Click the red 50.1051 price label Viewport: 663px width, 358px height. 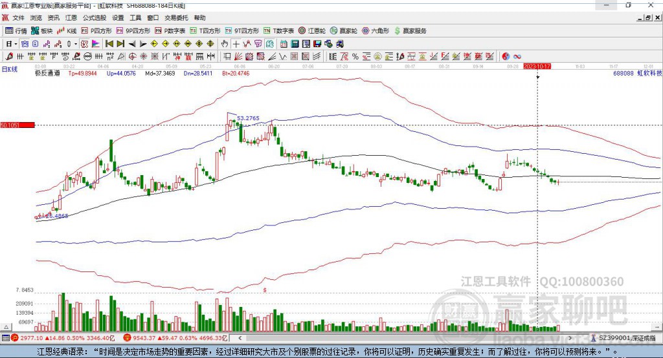tap(17, 125)
